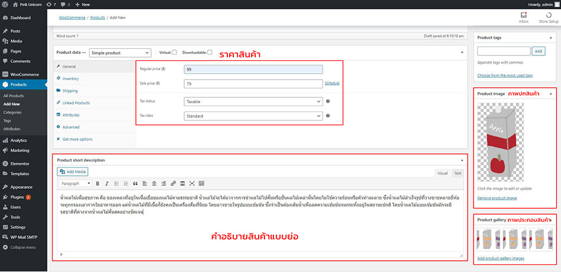
Task: Insert a bulleted list in the editor
Action: point(116,183)
